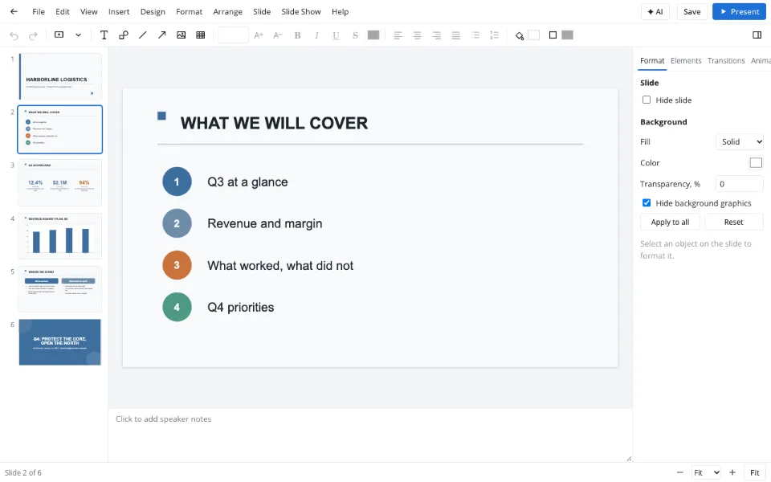
Task: Select the Text box tool
Action: pyautogui.click(x=104, y=35)
